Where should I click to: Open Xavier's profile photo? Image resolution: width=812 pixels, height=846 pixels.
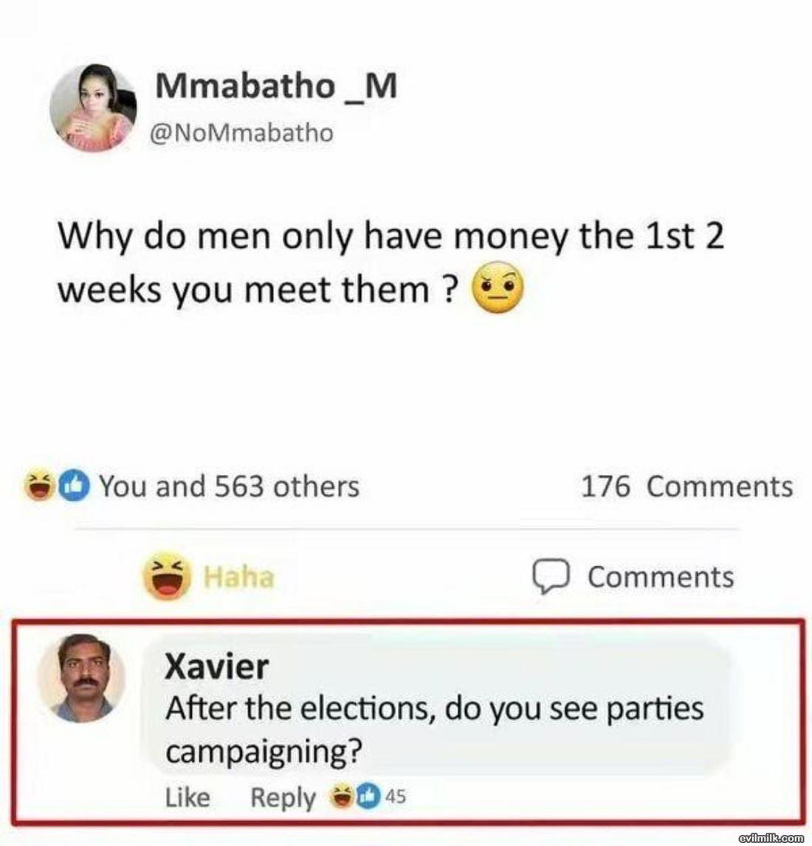click(81, 678)
